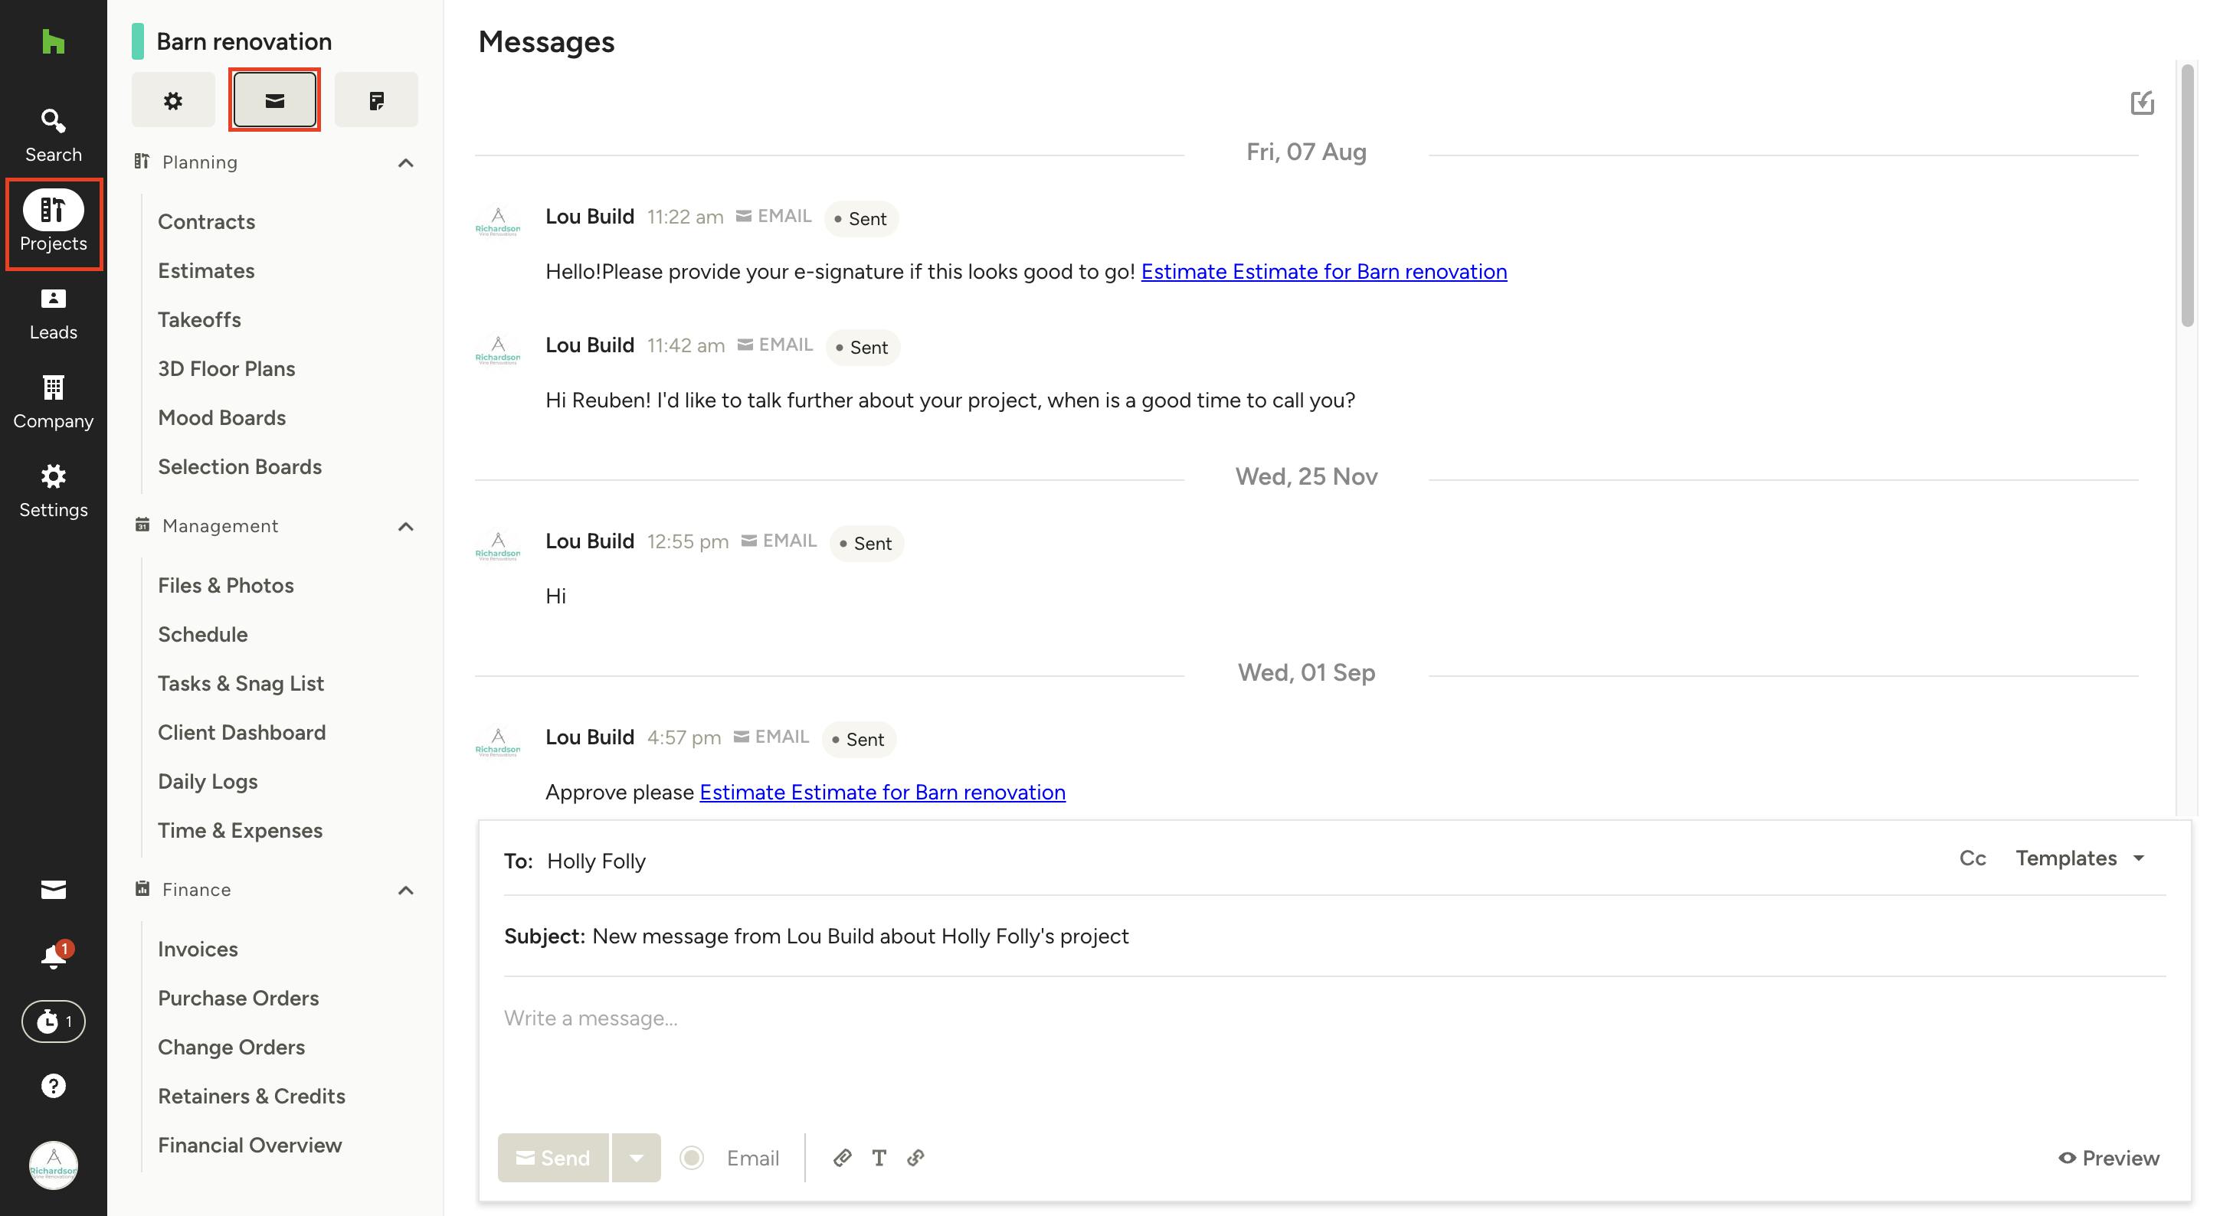The image size is (2220, 1216).
Task: Click the Barn renovation color swatch
Action: pyautogui.click(x=138, y=41)
